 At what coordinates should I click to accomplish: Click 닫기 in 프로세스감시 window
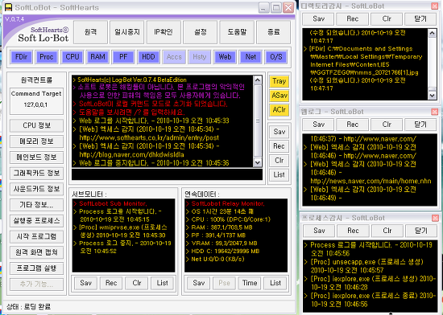(421, 231)
